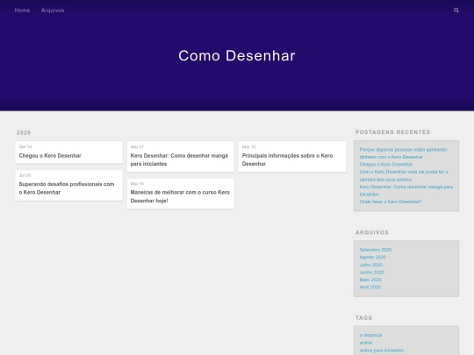This screenshot has width=474, height=355.
Task: Open the Agosto 2020 archive
Action: coord(373,257)
